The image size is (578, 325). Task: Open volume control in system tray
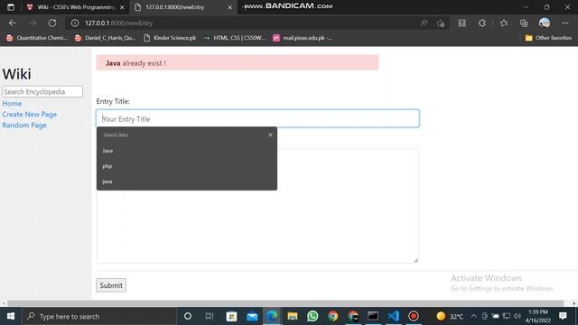(x=517, y=316)
